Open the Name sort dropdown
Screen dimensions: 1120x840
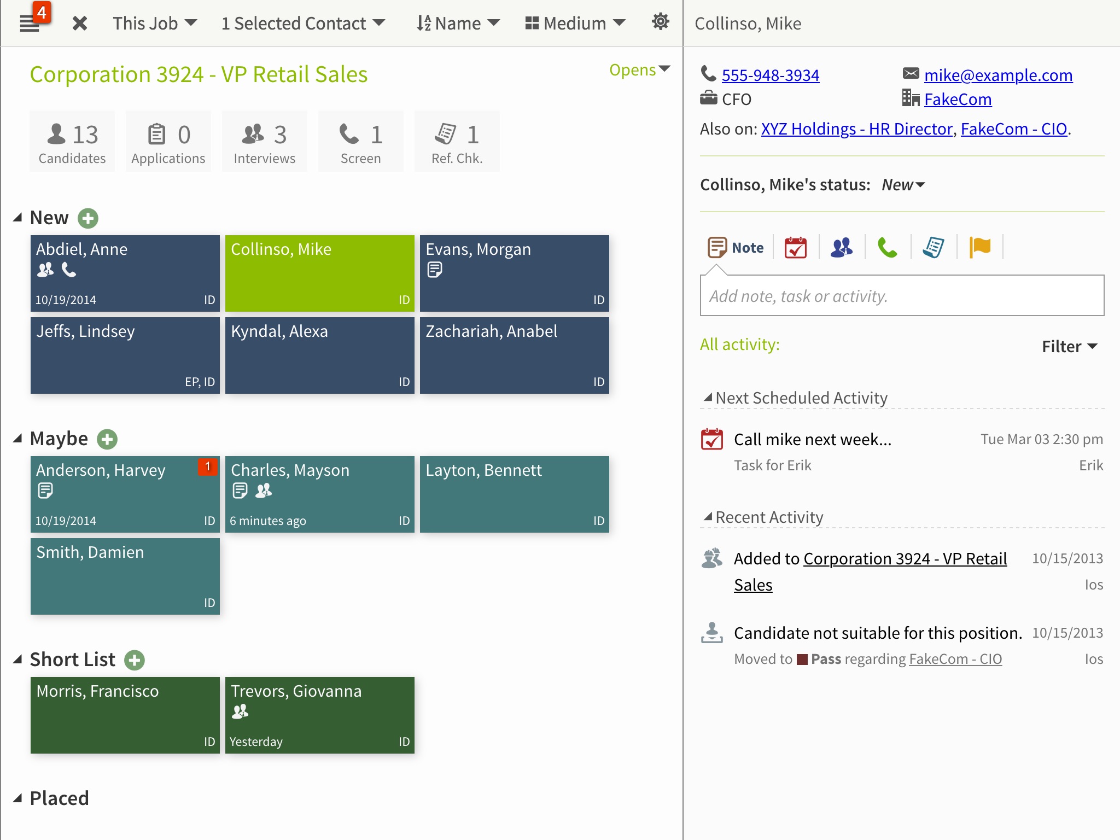458,23
